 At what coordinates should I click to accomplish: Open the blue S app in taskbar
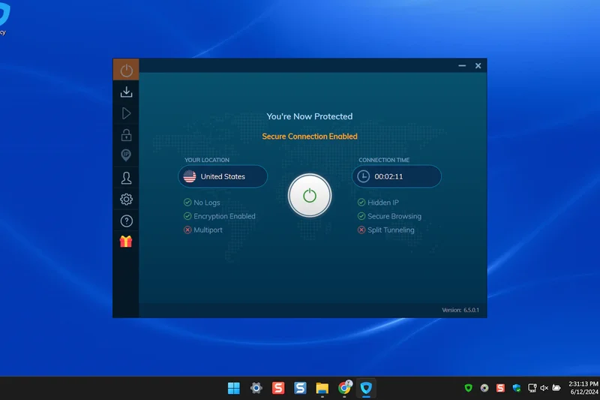tap(301, 388)
